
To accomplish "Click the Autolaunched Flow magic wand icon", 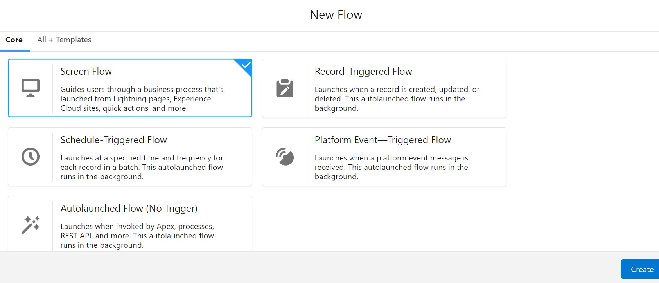I will pos(31,225).
